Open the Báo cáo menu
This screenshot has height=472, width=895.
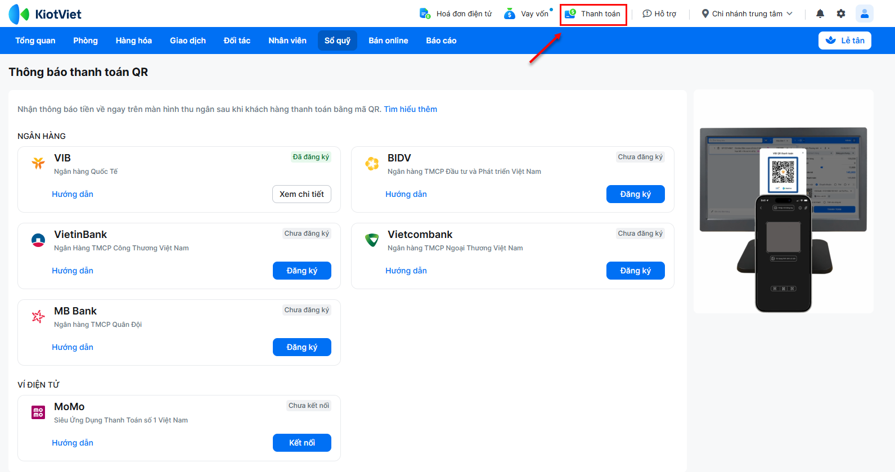(441, 41)
